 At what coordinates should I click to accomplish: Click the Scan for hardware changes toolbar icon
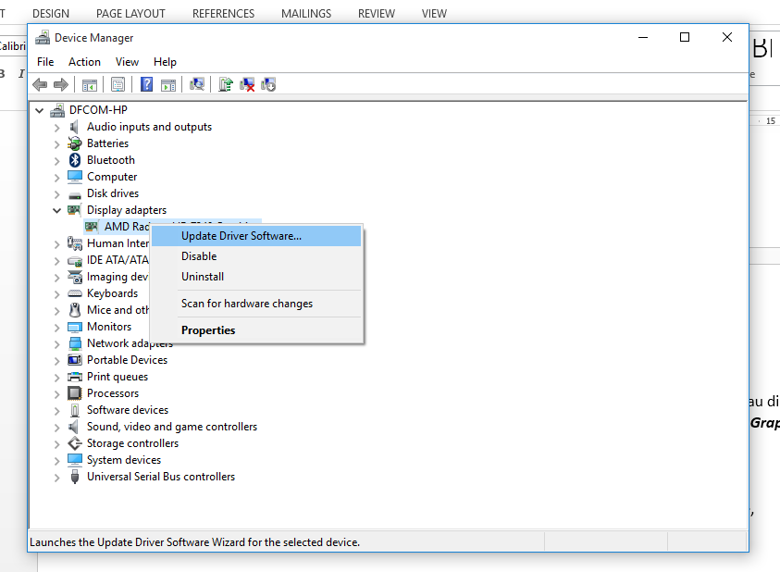point(197,84)
